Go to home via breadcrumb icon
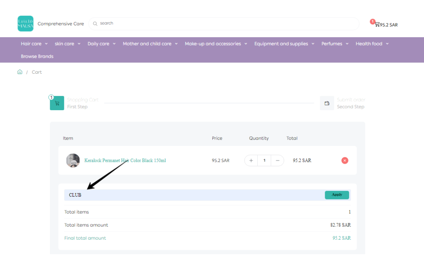 (x=20, y=72)
